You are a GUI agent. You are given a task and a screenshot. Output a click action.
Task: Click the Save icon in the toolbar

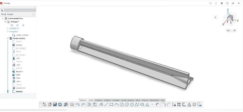tap(55, 105)
